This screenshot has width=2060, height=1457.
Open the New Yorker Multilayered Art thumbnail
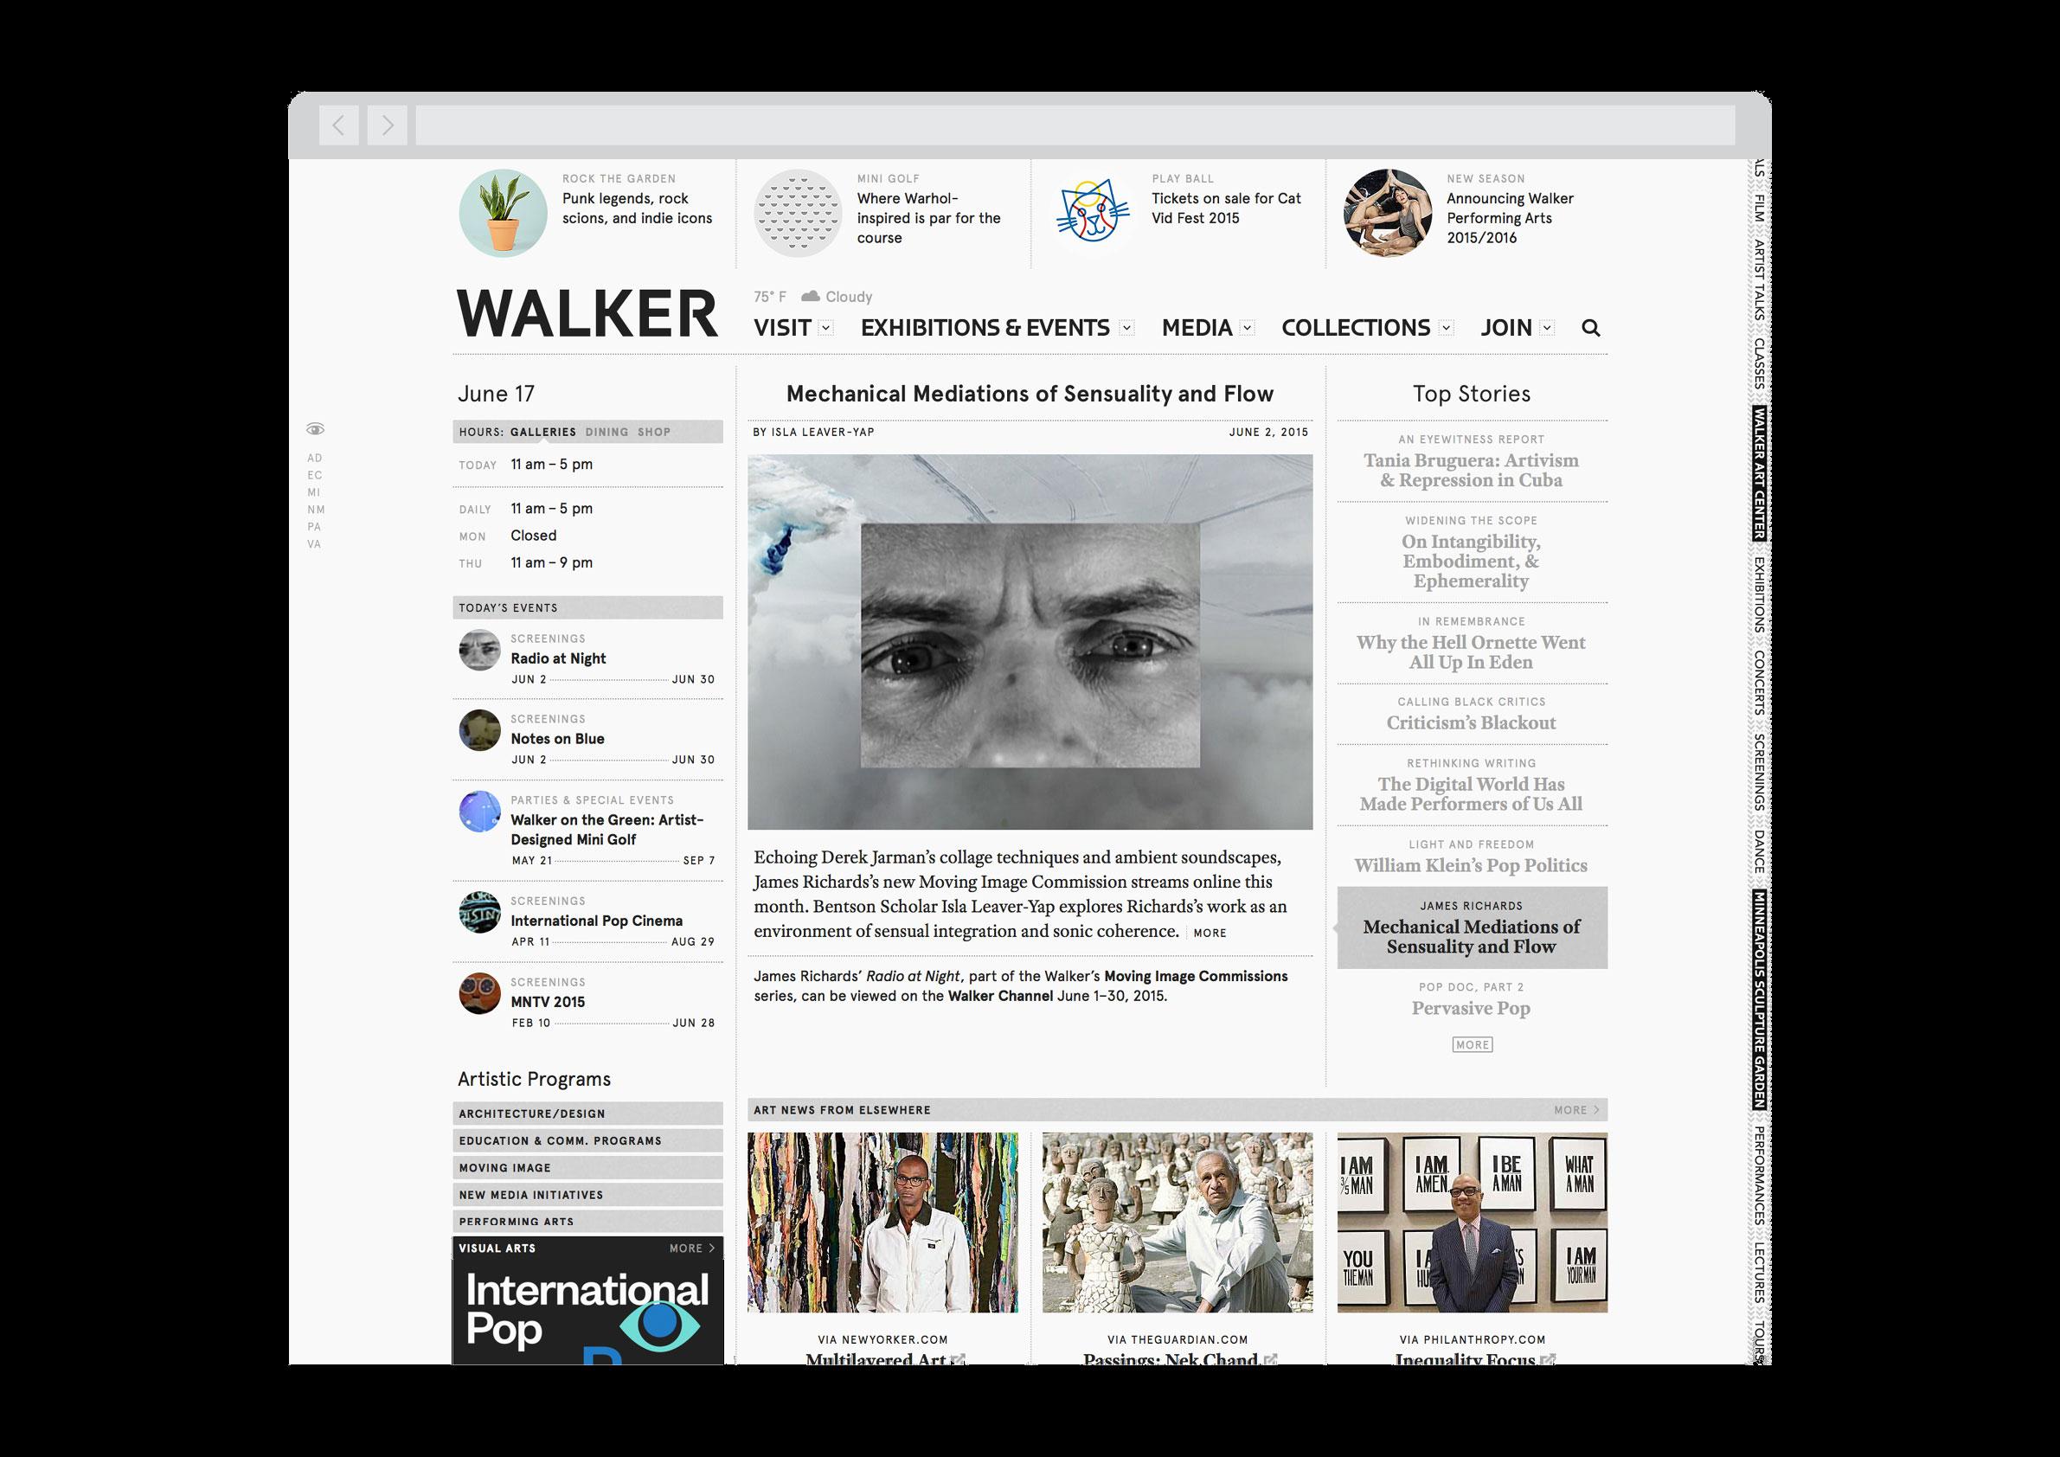[x=882, y=1222]
